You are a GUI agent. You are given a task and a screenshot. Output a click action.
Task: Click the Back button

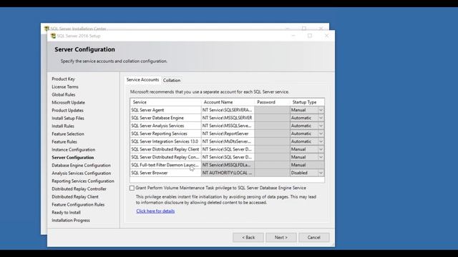248,238
